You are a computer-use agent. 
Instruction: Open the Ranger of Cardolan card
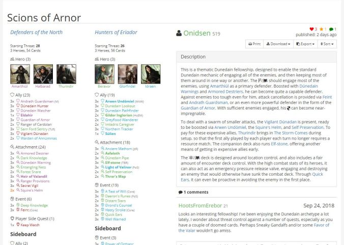pyautogui.click(x=36, y=124)
